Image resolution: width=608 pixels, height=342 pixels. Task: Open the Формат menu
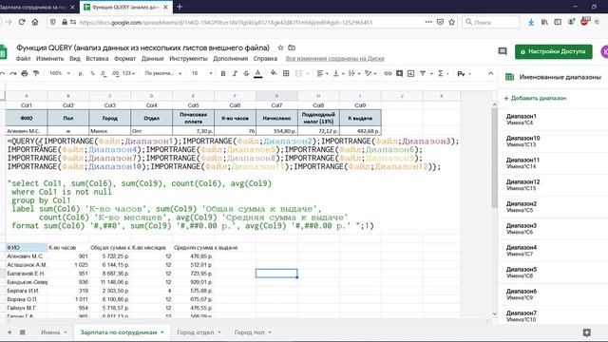pyautogui.click(x=124, y=59)
